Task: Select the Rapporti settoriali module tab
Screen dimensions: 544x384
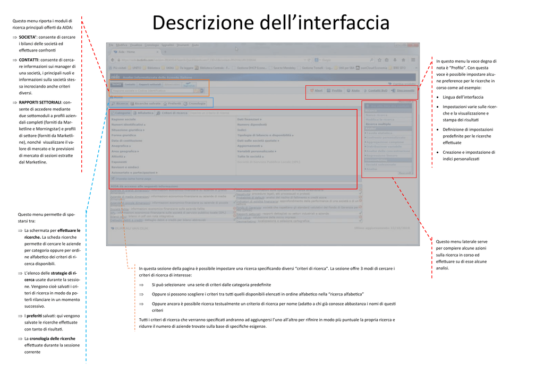Action: 150,84
